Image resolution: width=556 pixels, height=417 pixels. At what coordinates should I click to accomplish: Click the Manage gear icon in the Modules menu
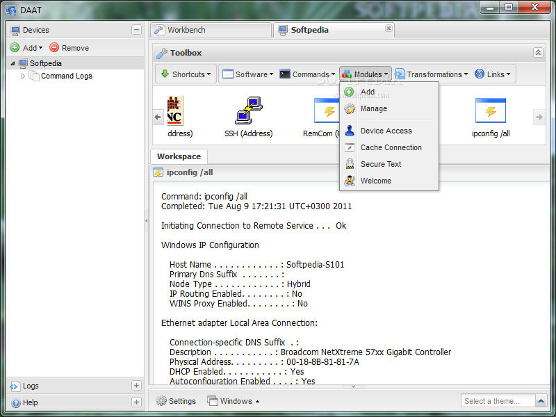(x=350, y=108)
